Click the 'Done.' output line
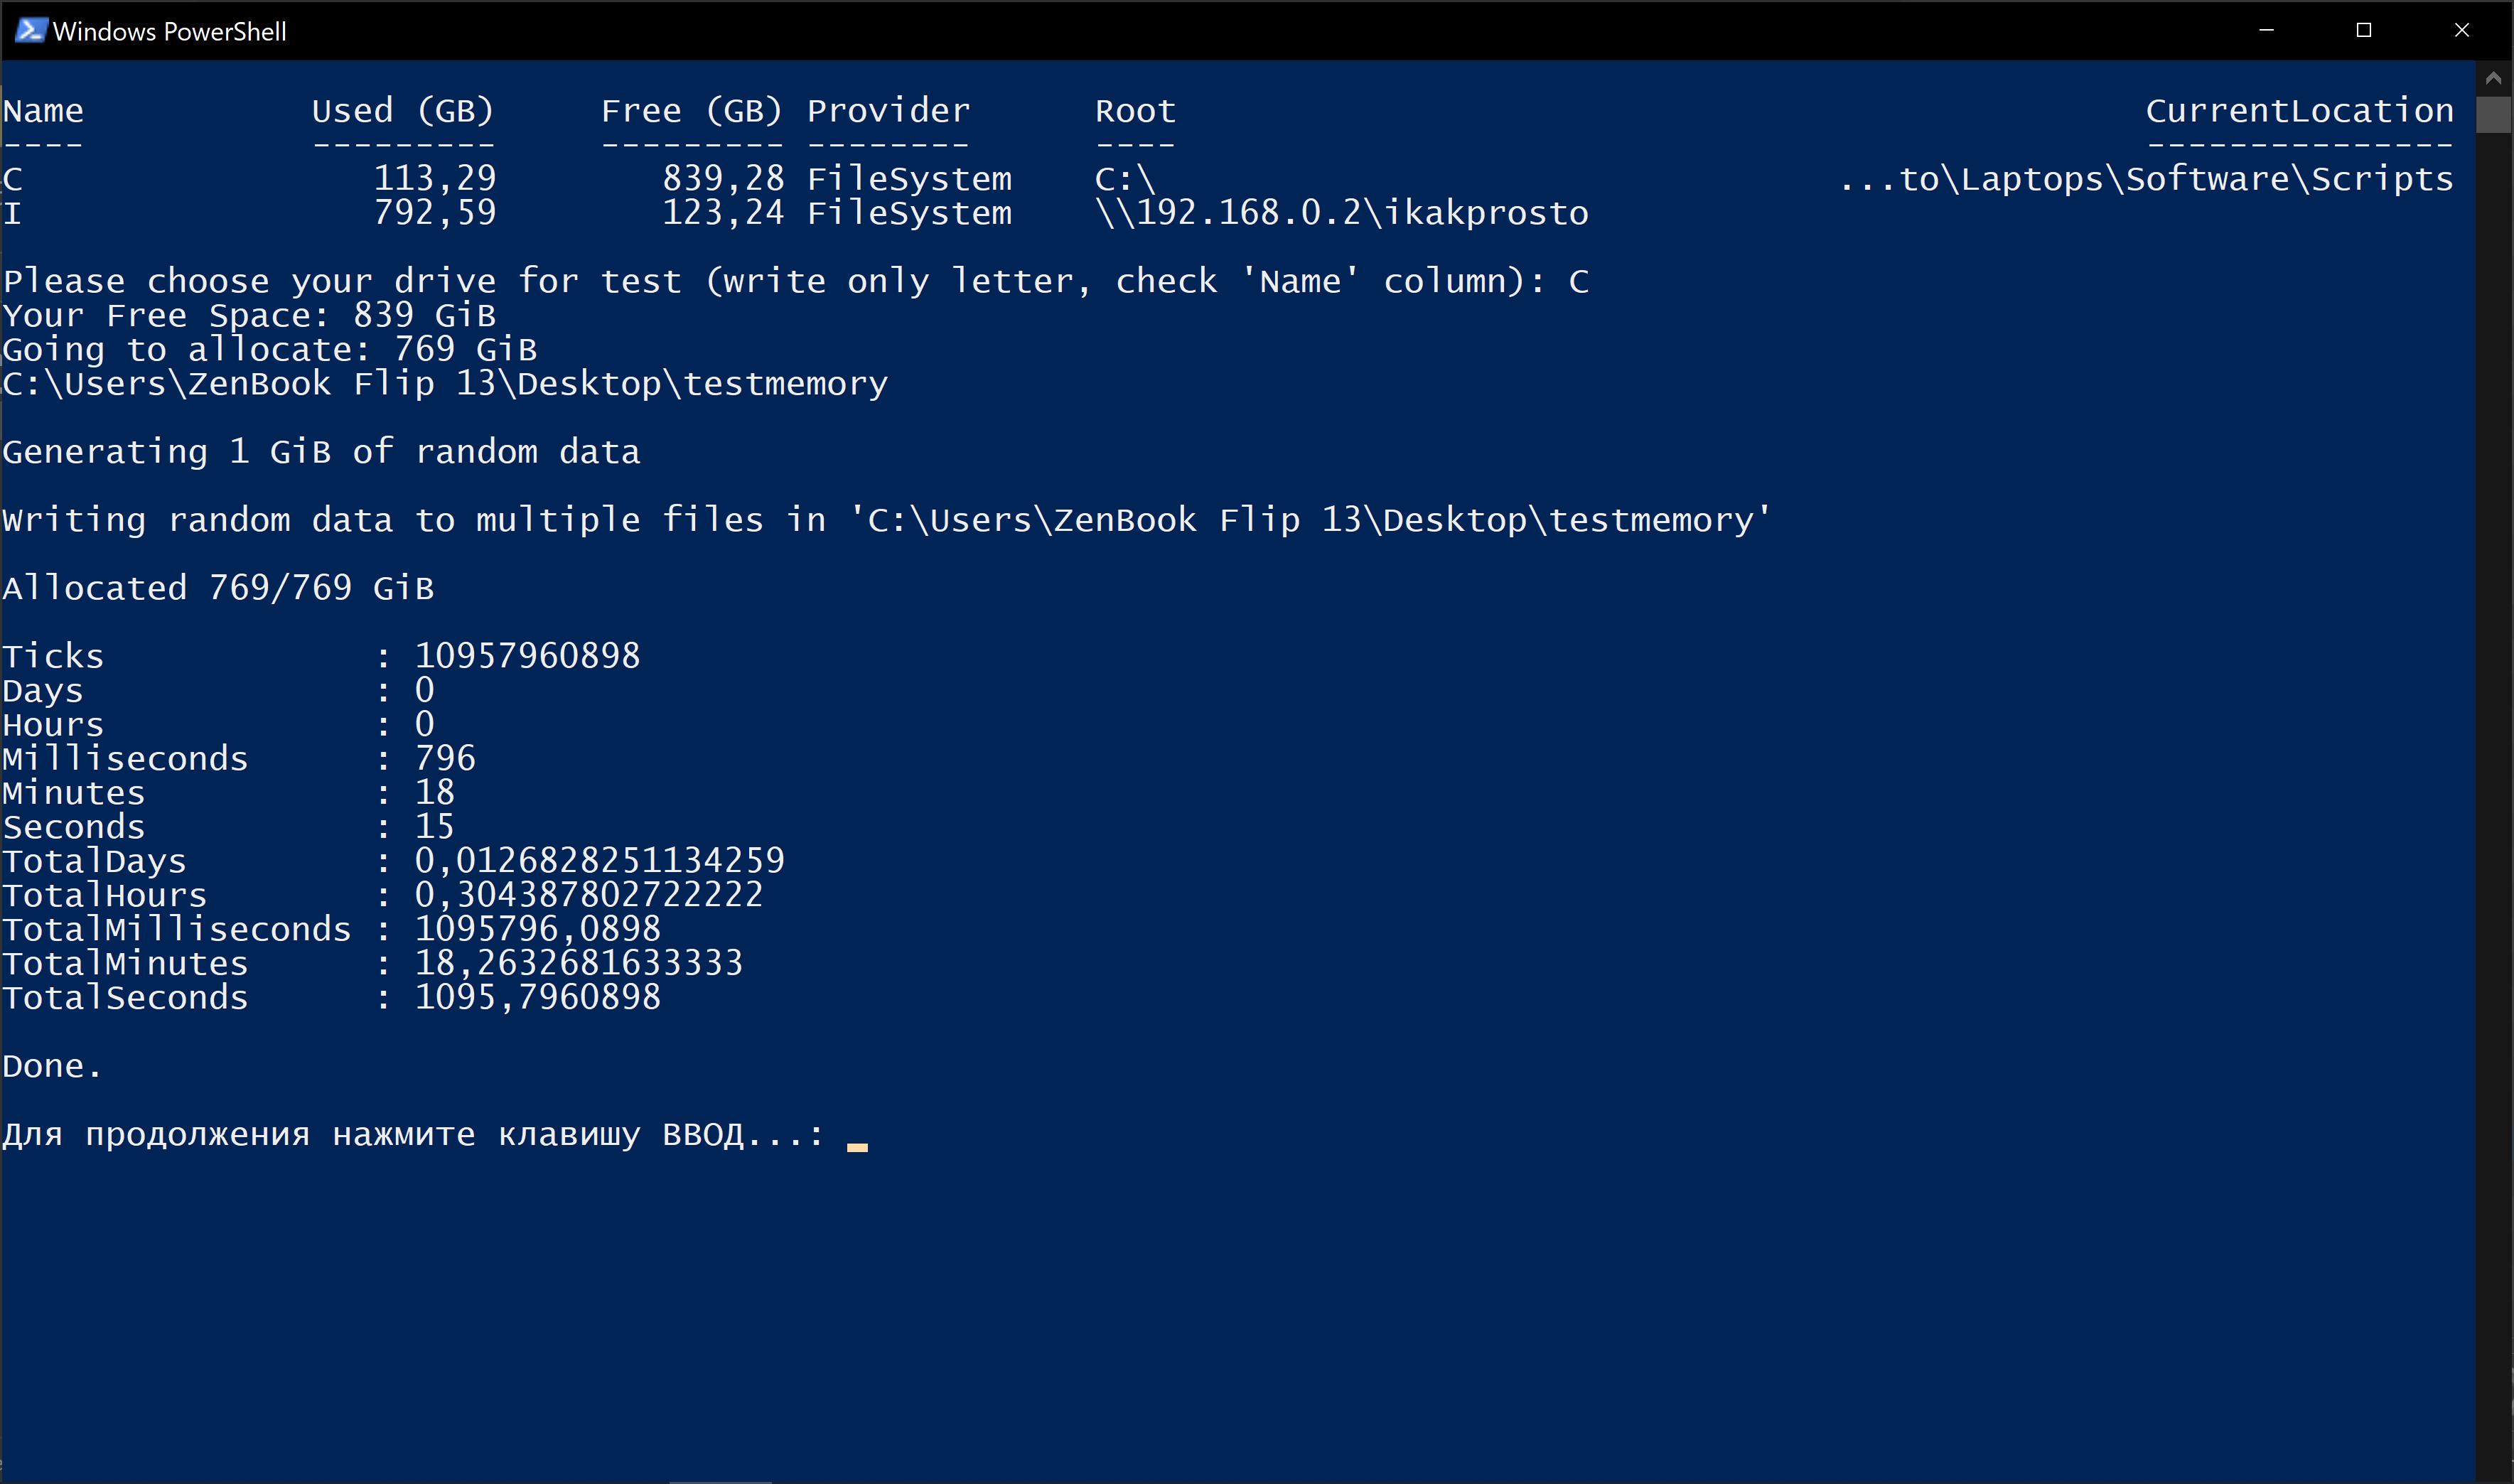This screenshot has width=2514, height=1484. tap(52, 1066)
